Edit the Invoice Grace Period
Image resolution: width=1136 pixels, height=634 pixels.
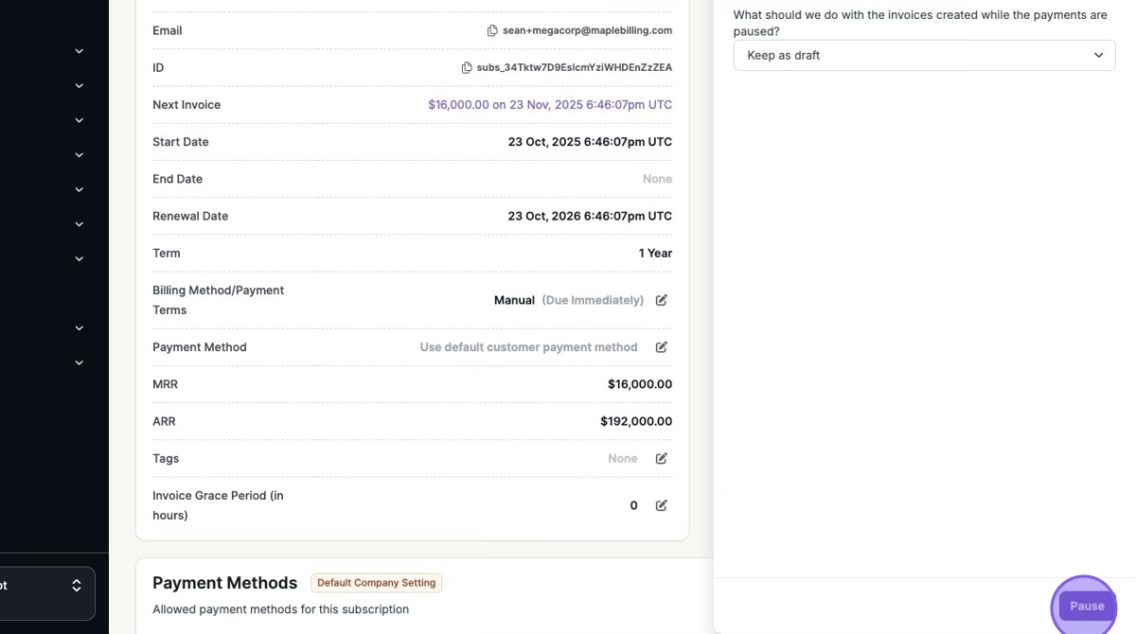[662, 505]
